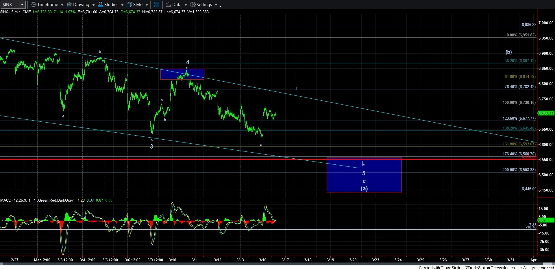Viewport: 555px width, 270px height.
Task: Open the Data menu label
Action: [177, 5]
